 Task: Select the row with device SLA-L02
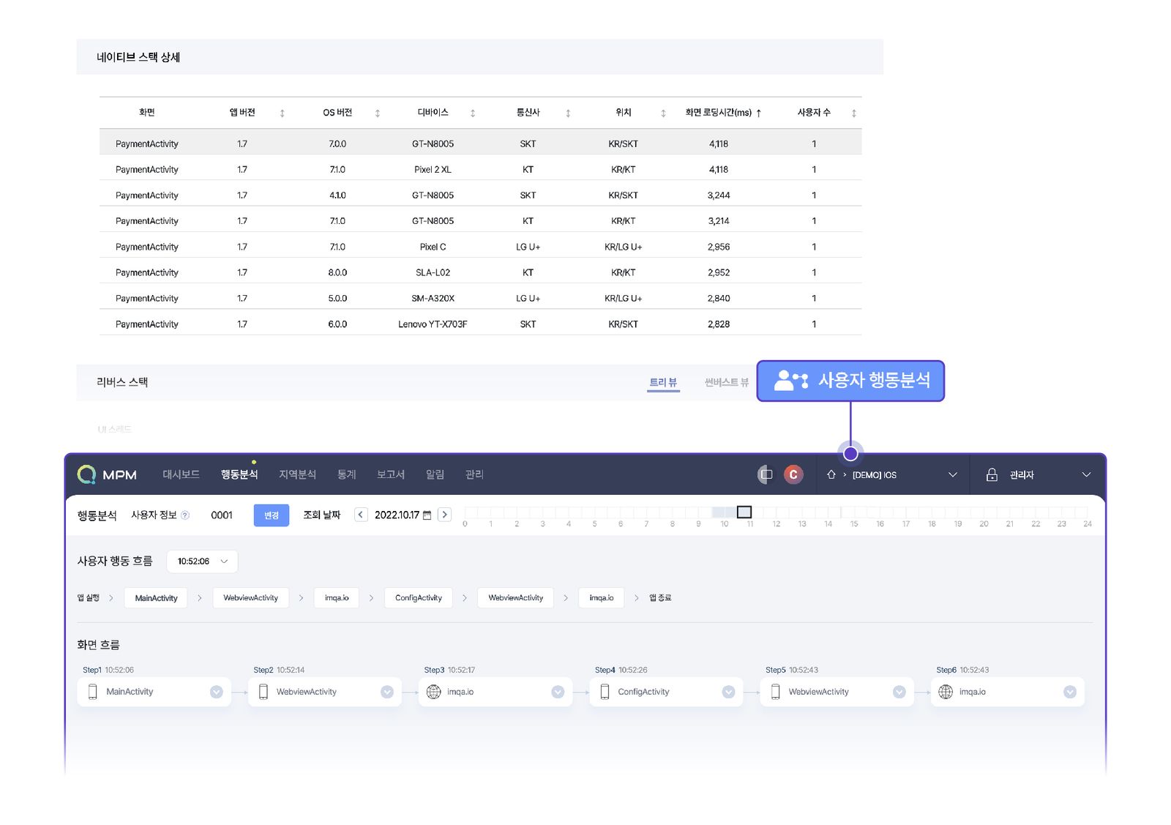[x=480, y=272]
